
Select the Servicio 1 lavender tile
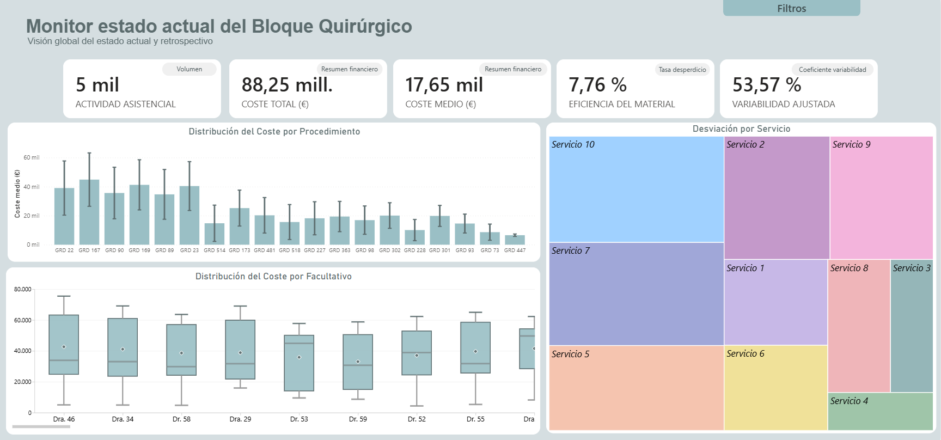pos(775,302)
